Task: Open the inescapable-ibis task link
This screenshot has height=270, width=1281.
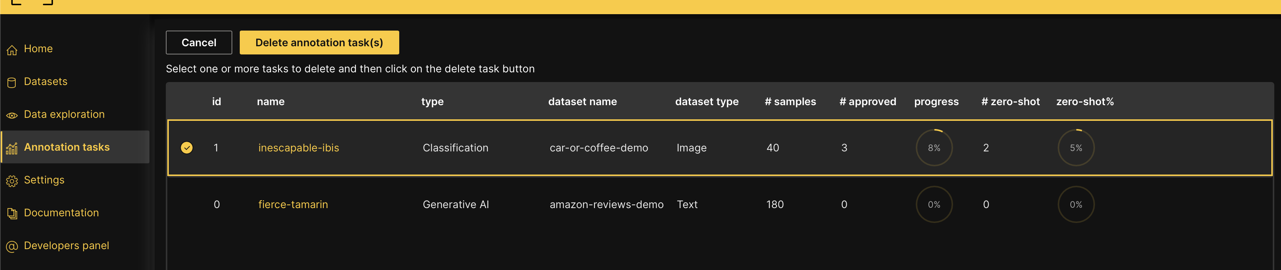Action: tap(298, 148)
